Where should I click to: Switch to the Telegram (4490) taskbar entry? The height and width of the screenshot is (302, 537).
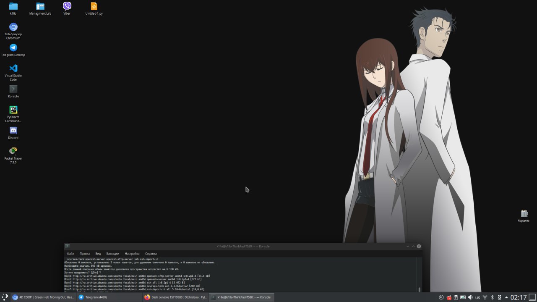click(x=109, y=297)
